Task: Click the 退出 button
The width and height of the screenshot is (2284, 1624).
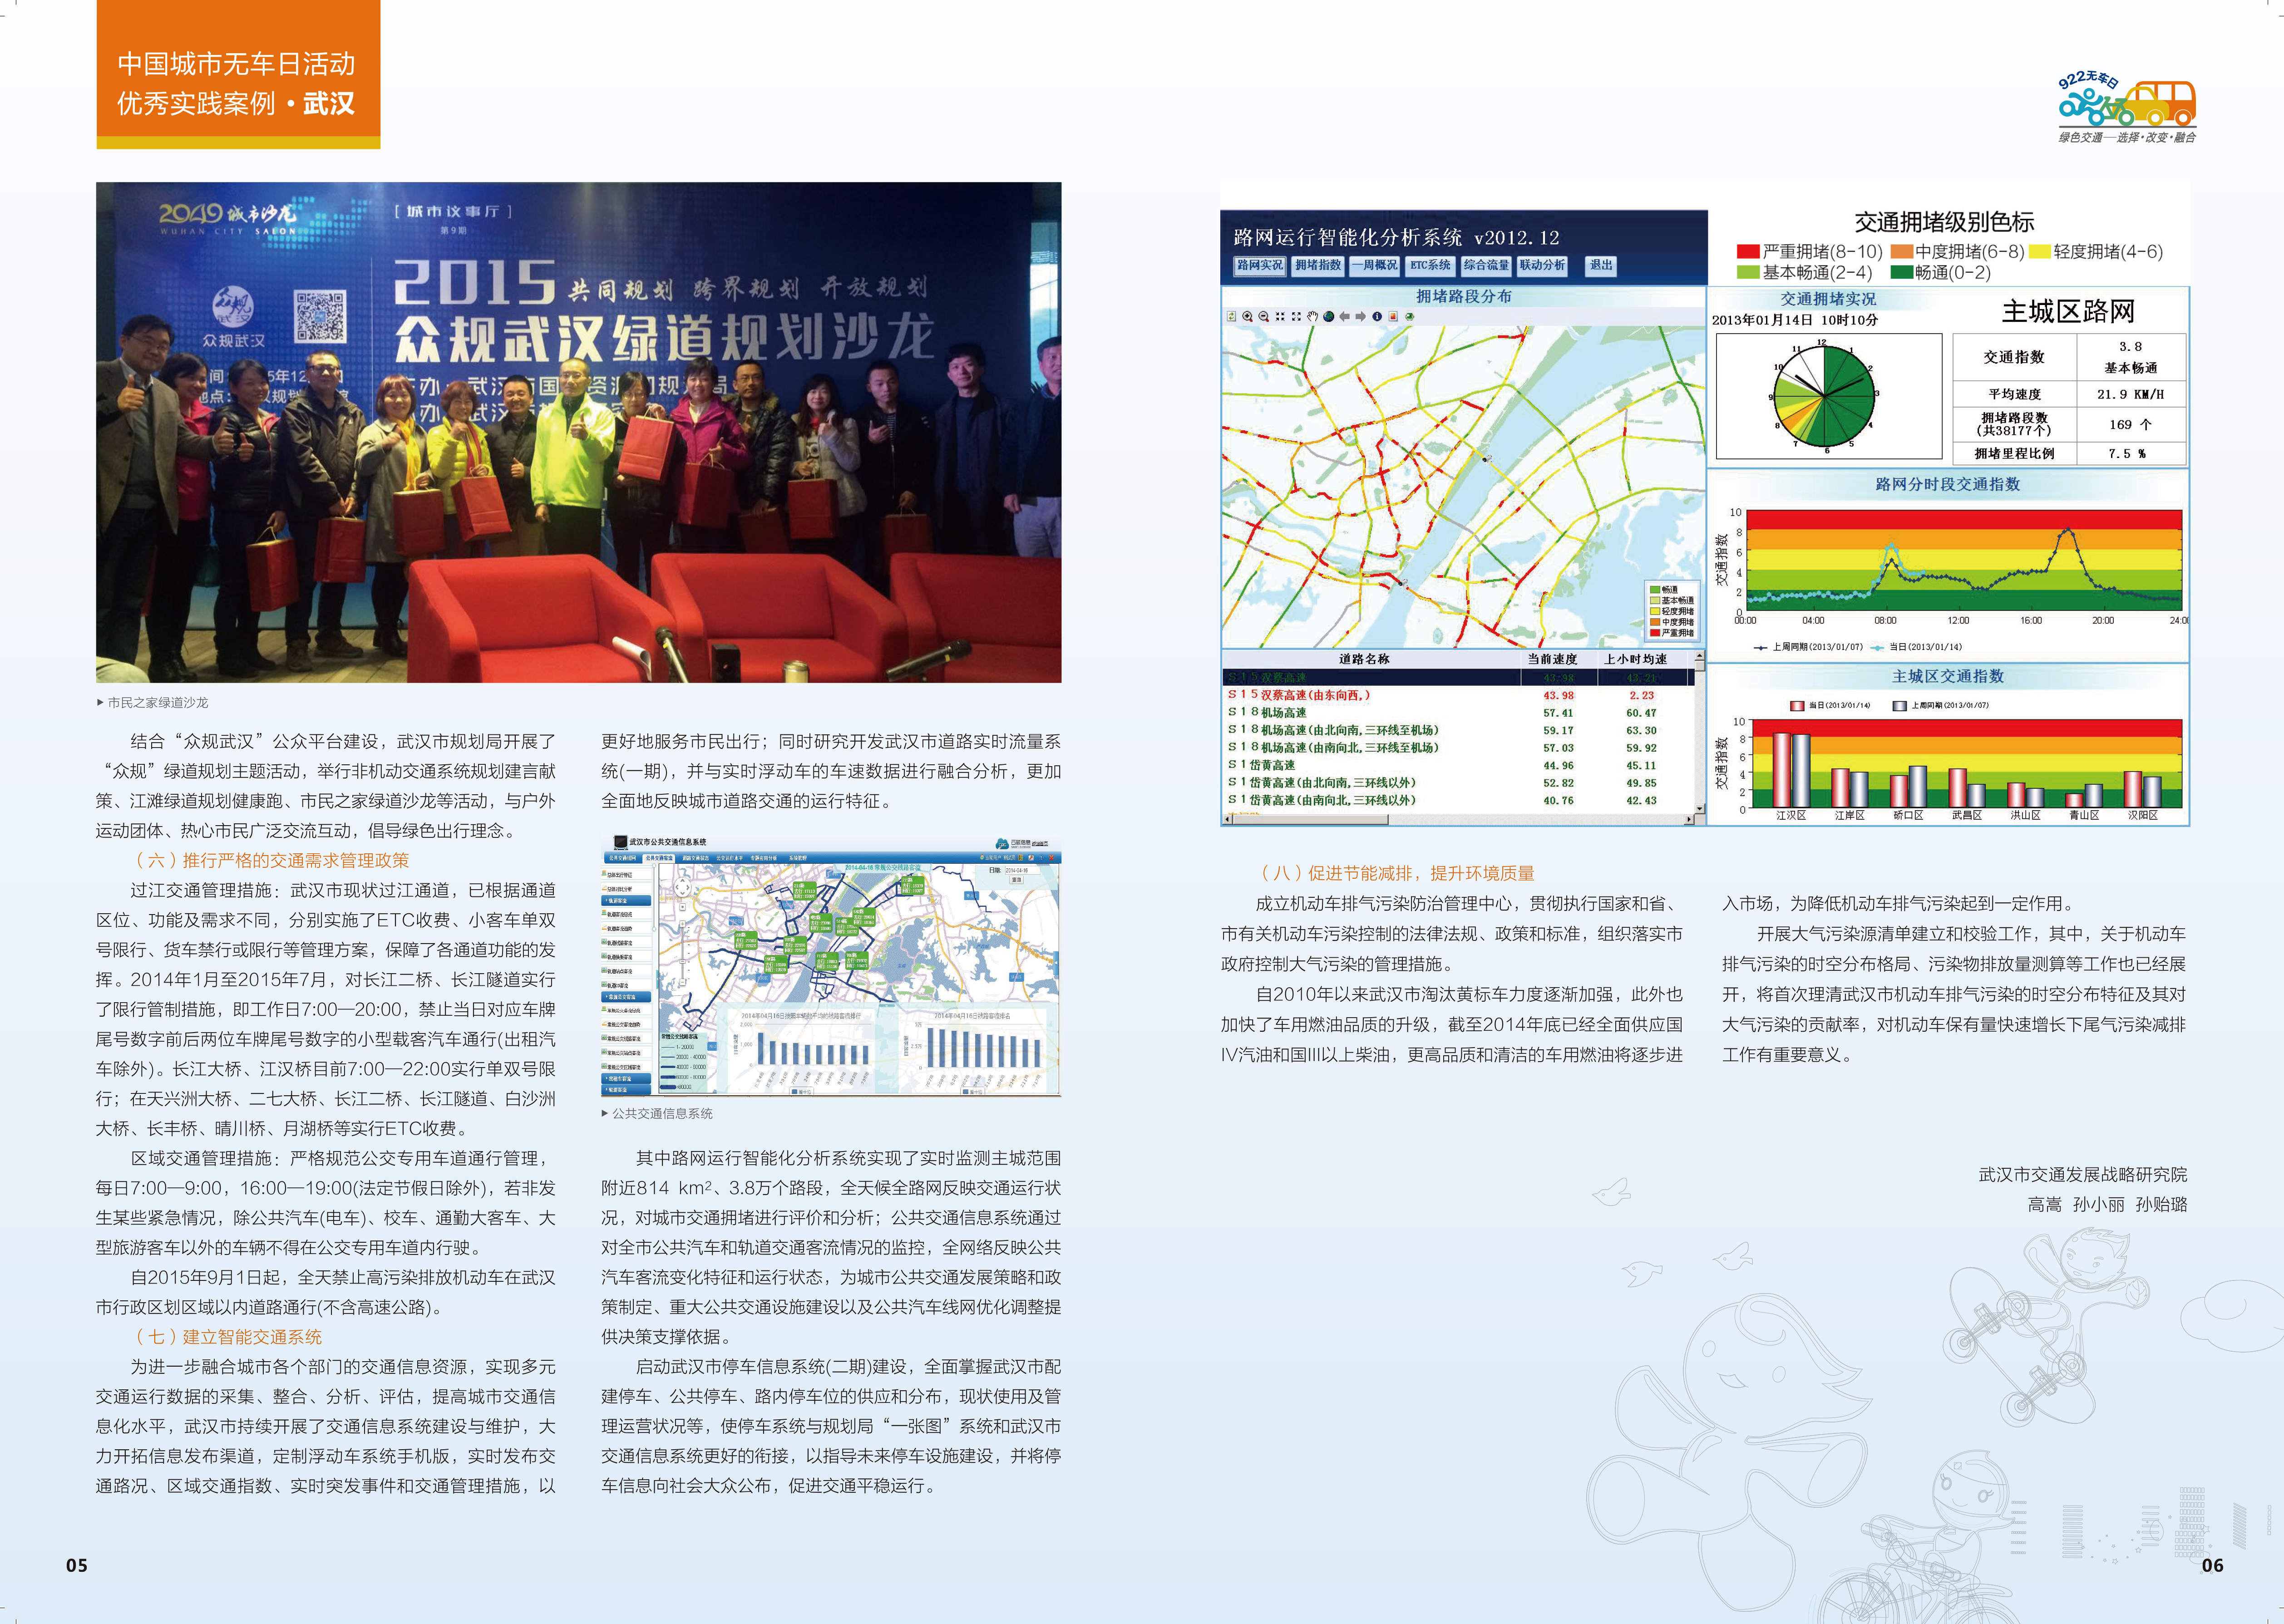Action: (1601, 265)
